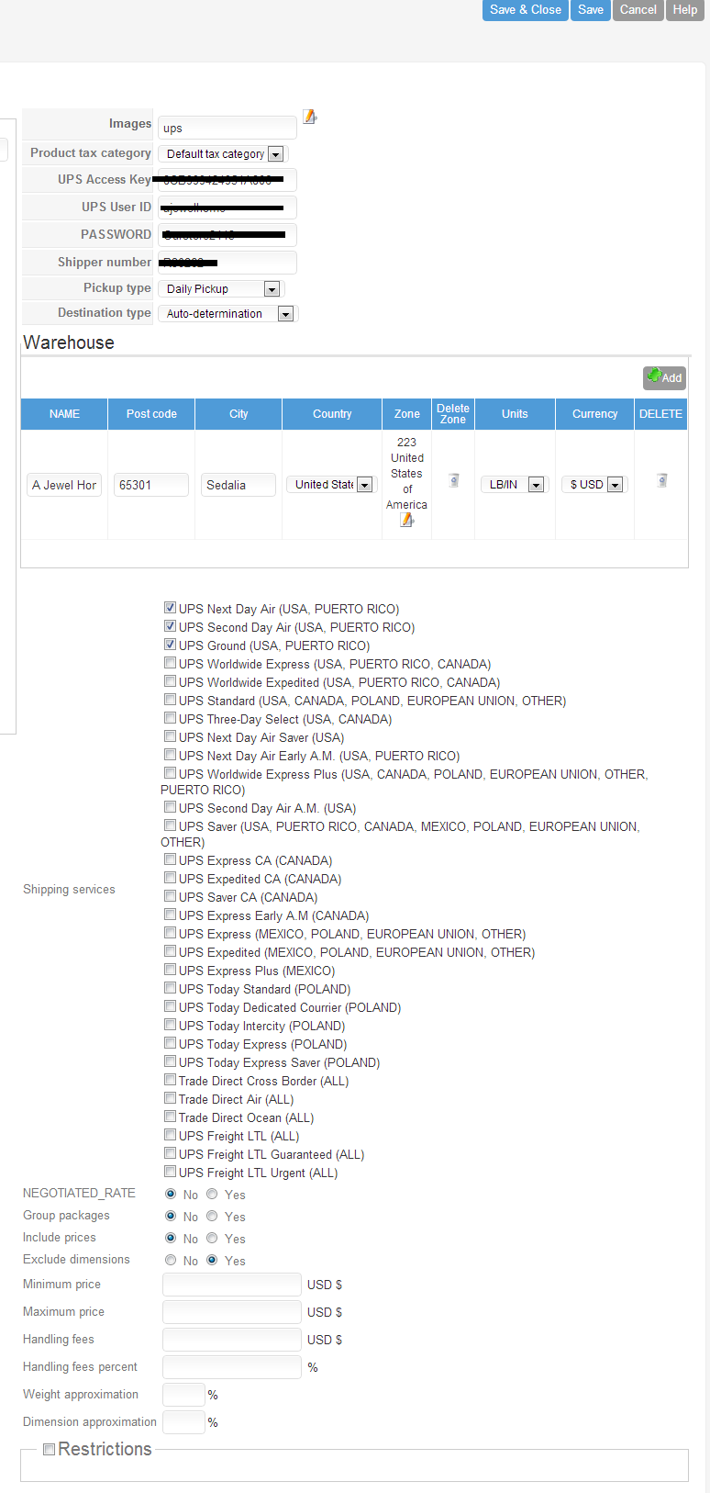
Task: Click the warehouse Post code field
Action: coord(151,485)
